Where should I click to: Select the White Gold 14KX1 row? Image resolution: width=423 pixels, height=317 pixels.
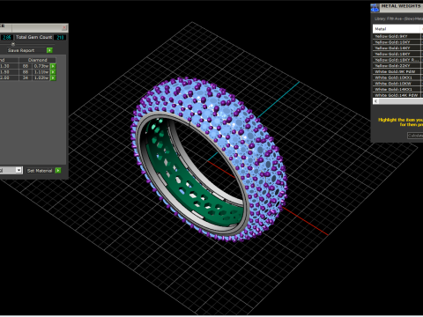tap(397, 89)
